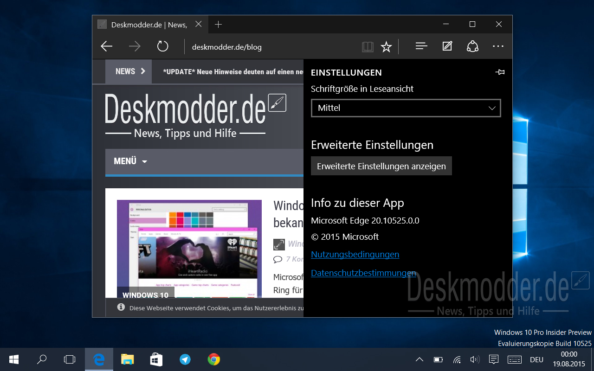The height and width of the screenshot is (371, 594).
Task: Add page to favorites with star icon
Action: (386, 47)
